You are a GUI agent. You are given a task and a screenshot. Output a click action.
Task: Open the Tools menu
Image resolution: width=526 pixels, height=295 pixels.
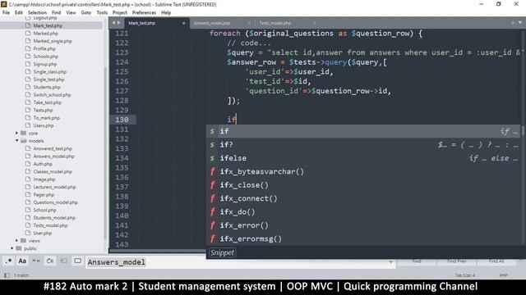click(x=102, y=13)
